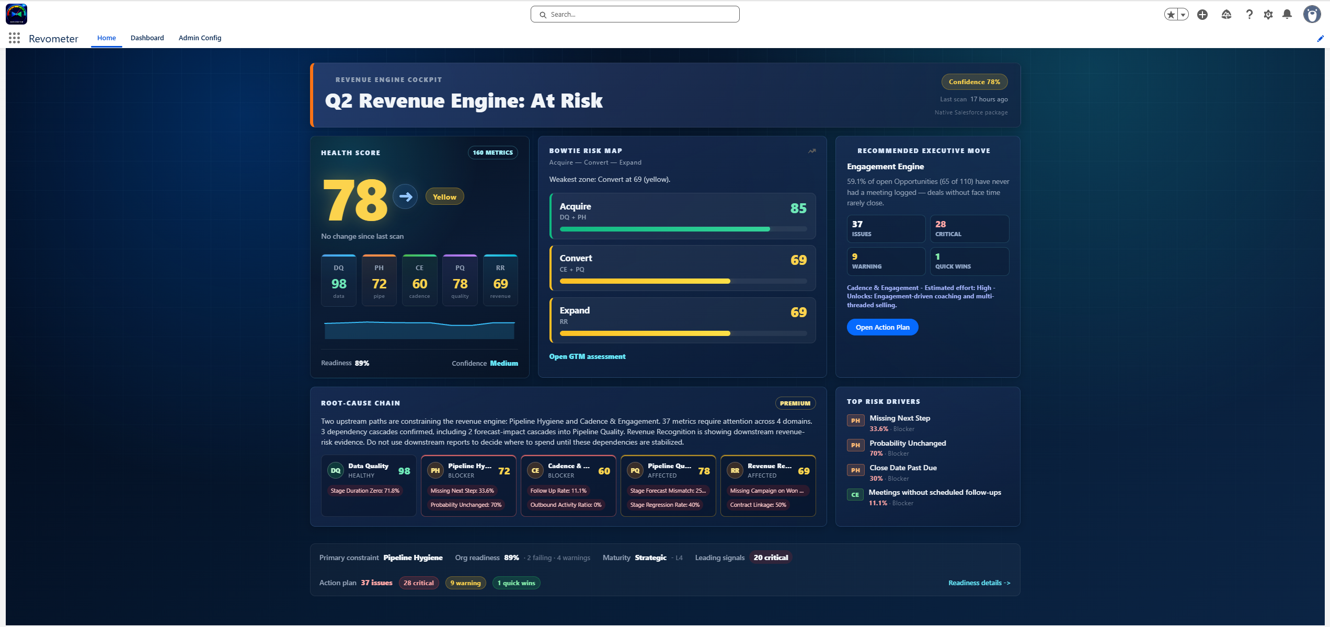Open the Notifications bell icon
The image size is (1330, 627).
coord(1287,15)
